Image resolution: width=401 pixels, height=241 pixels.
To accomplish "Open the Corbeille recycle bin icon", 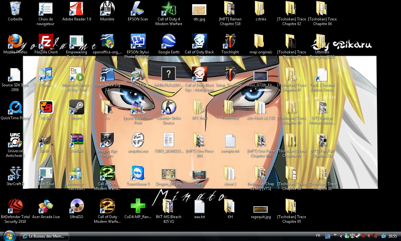I will tap(15, 8).
